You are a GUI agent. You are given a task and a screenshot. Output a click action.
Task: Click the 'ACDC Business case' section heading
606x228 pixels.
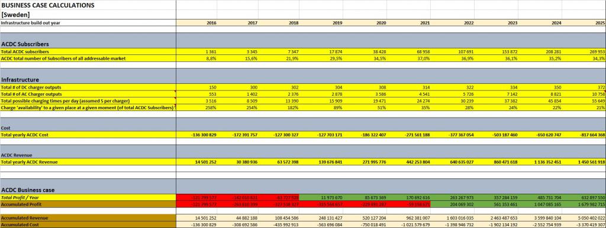[28, 190]
